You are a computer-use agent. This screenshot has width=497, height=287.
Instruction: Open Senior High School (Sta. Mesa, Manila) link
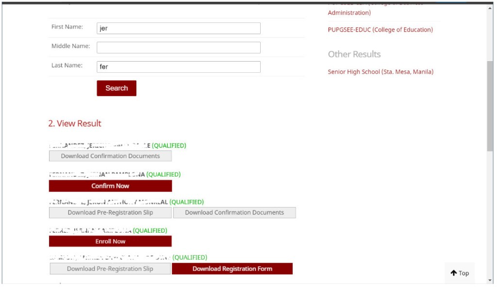pos(381,72)
